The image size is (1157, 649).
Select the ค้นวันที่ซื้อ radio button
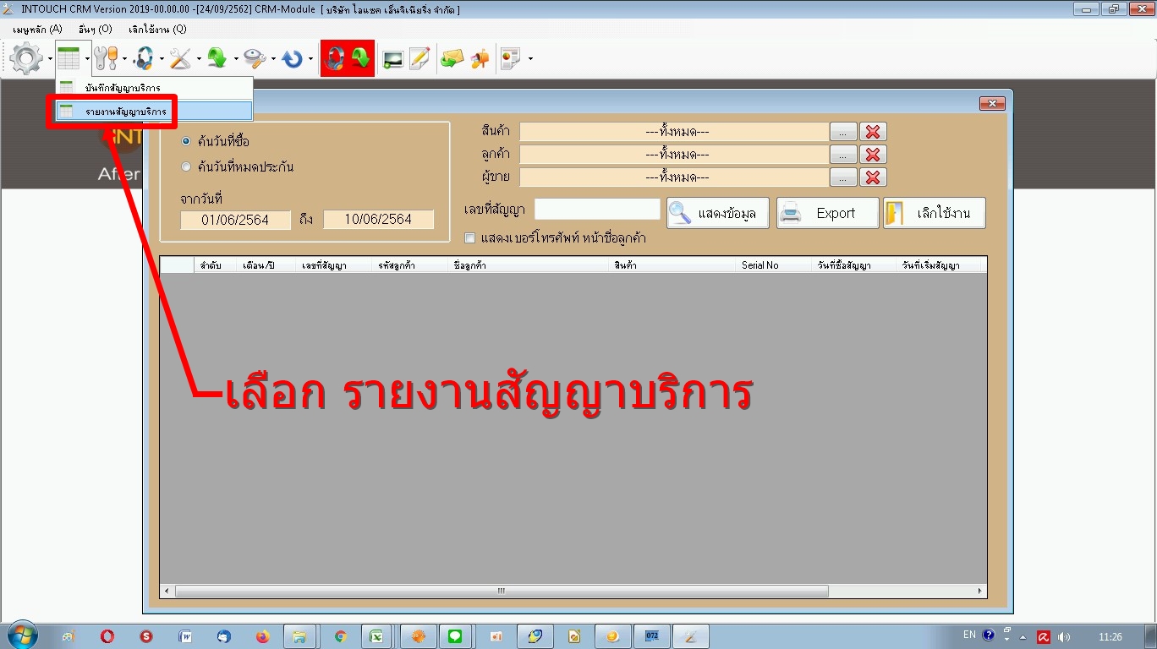pos(186,141)
